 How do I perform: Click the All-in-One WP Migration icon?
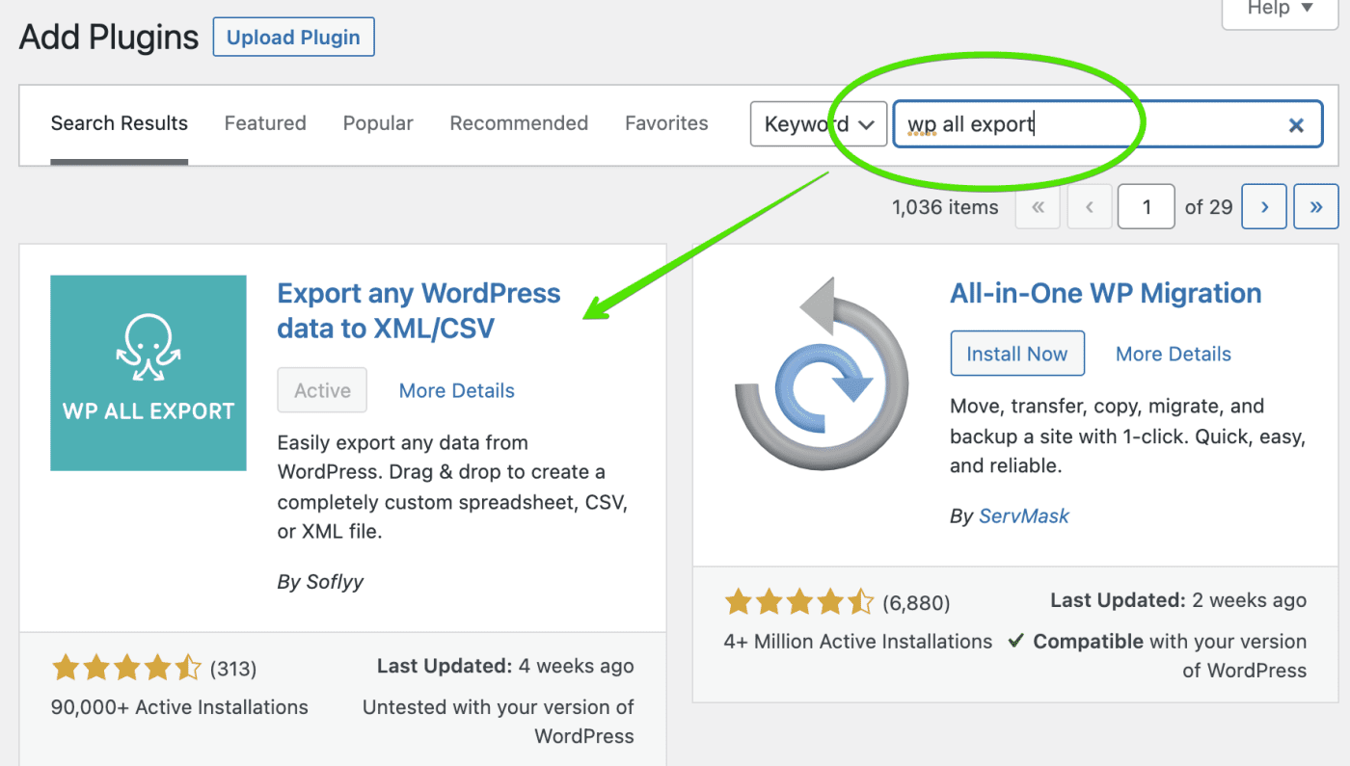(x=821, y=374)
